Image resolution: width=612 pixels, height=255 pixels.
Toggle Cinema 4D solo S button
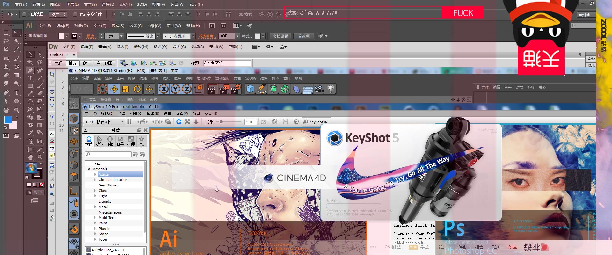(x=74, y=214)
